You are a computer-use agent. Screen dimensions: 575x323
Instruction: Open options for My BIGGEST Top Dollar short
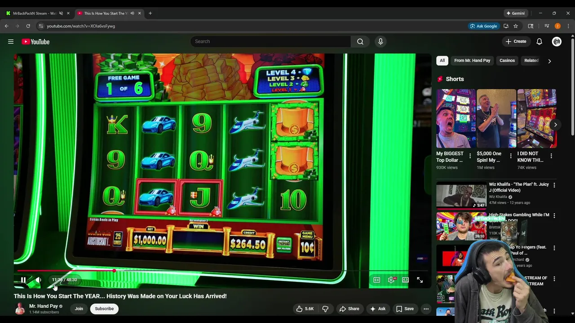(470, 156)
